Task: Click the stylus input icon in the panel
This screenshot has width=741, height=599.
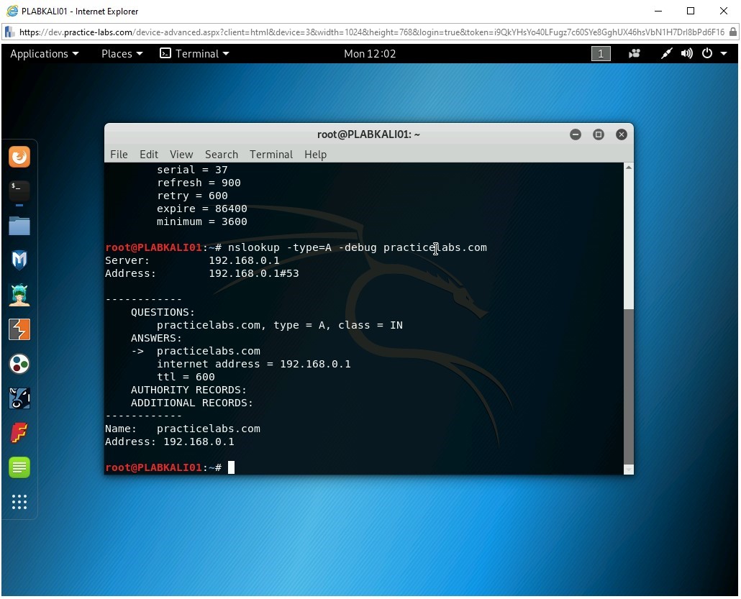Action: [x=665, y=53]
